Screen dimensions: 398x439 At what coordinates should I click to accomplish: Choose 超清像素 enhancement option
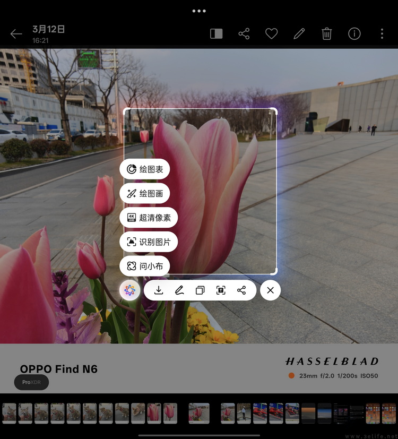coord(148,218)
